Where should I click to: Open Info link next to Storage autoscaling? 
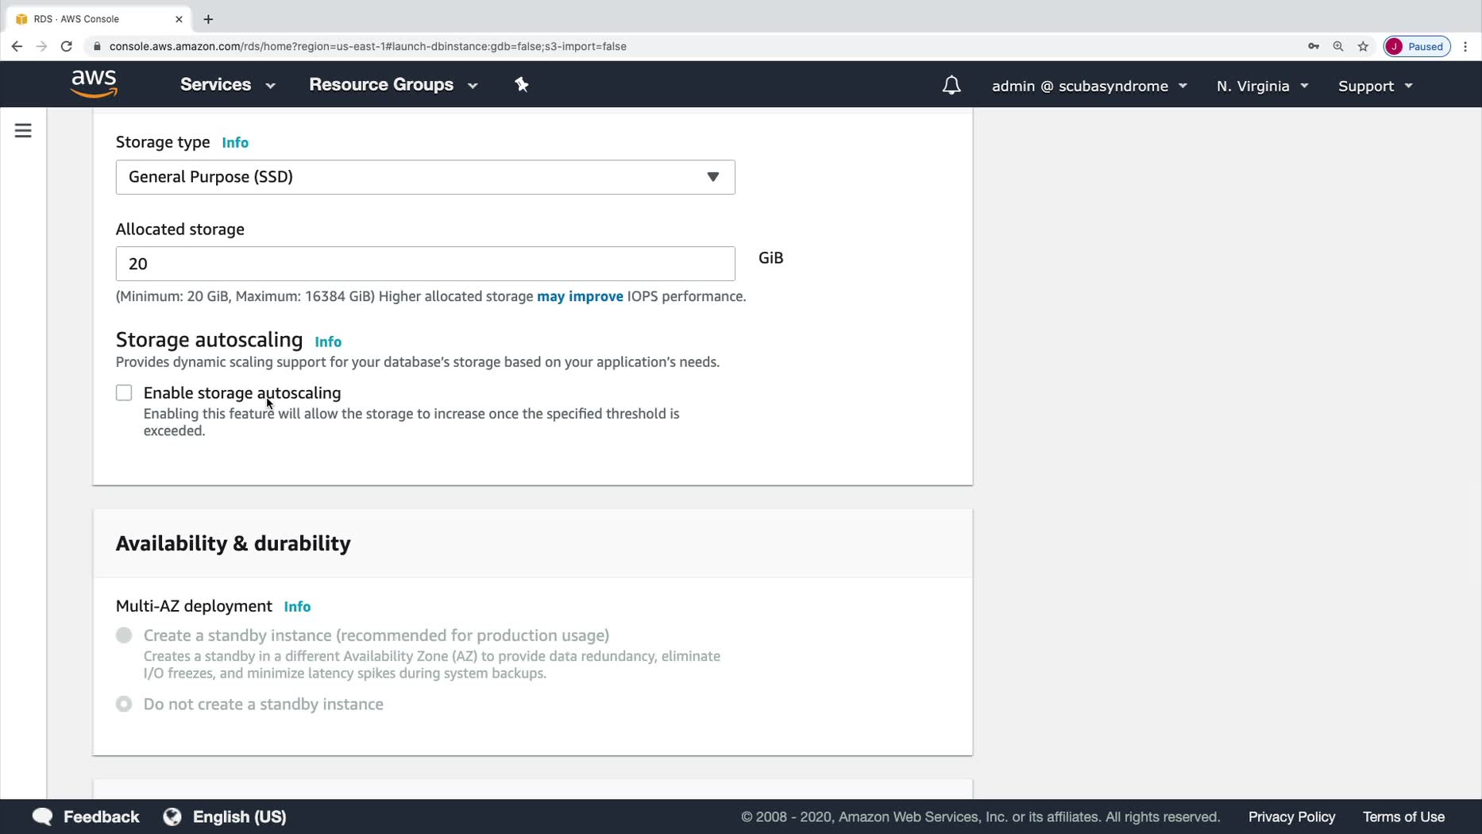coord(328,342)
